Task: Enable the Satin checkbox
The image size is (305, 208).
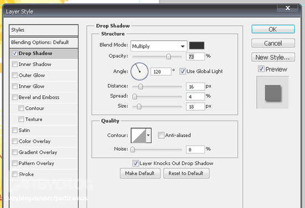Action: [x=14, y=130]
